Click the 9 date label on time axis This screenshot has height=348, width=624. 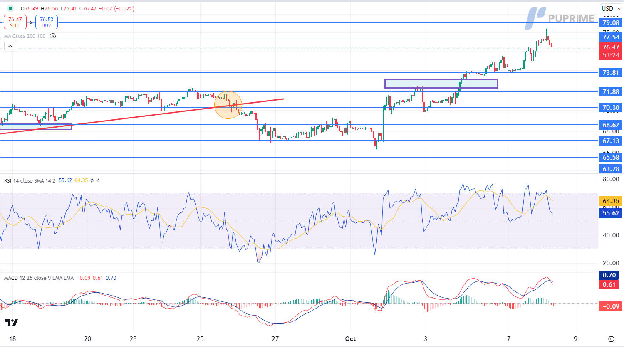pos(576,339)
